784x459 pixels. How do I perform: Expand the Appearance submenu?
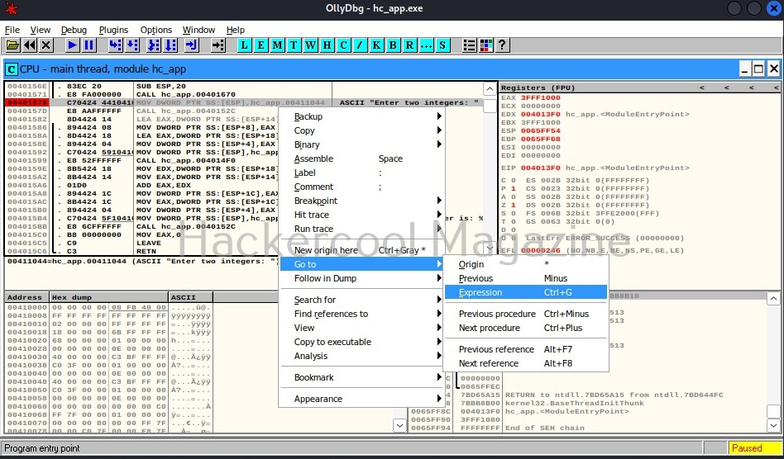click(361, 399)
